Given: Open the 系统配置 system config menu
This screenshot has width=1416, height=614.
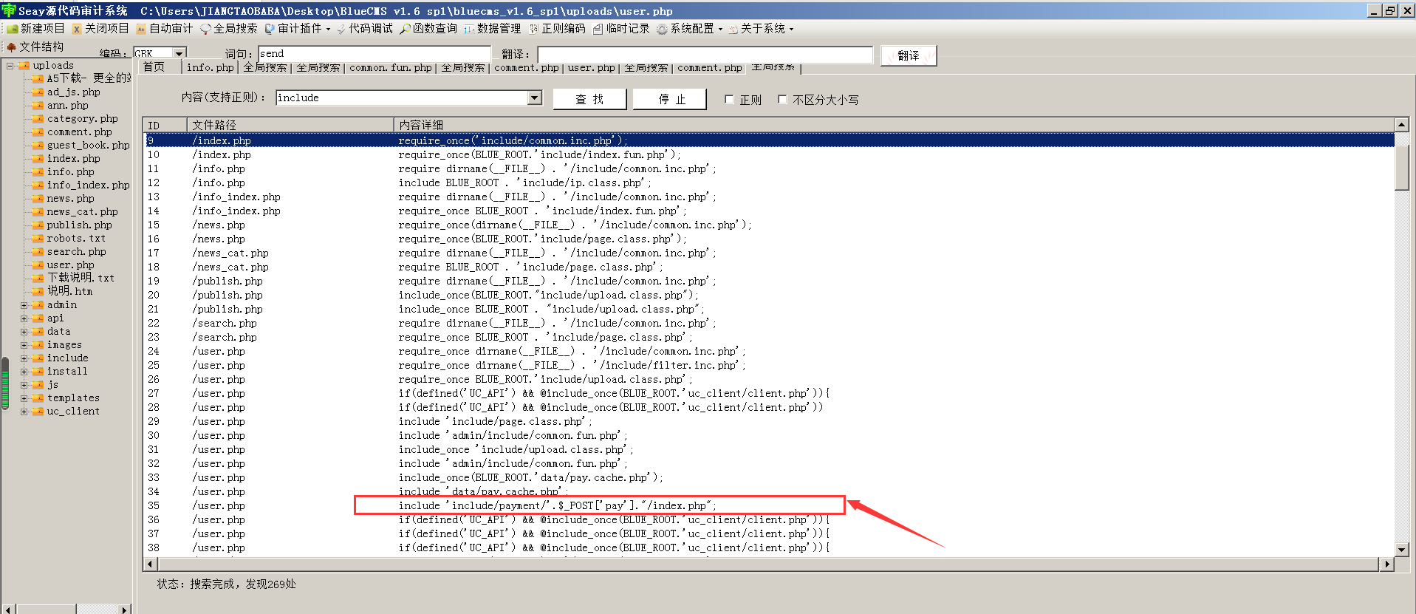Looking at the screenshot, I should [689, 29].
